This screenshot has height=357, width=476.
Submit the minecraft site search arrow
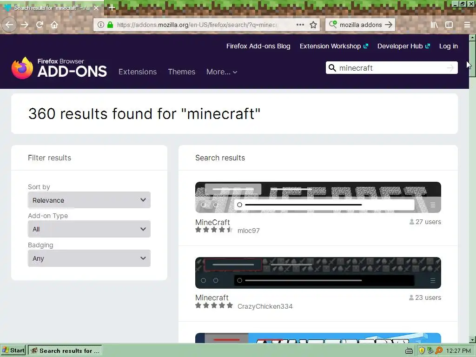[450, 68]
